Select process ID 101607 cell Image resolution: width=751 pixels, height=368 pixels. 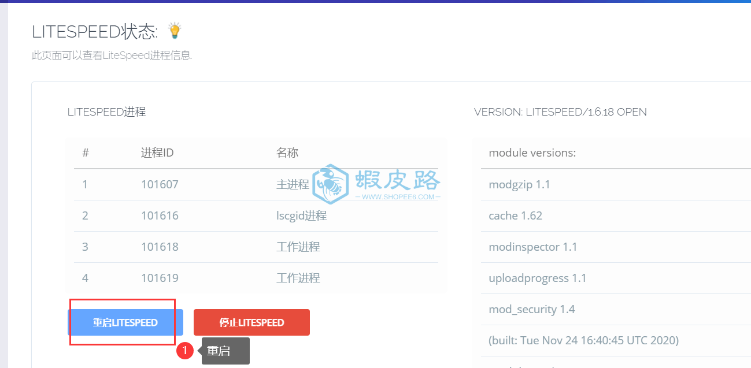tap(160, 184)
